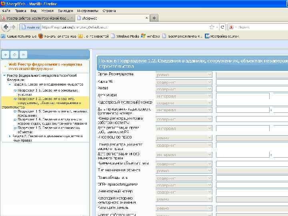Open condition dropdown for Правообладатель
This screenshot has width=288, height=216.
click(x=184, y=178)
